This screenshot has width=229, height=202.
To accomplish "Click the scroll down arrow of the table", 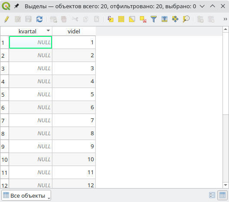I will [x=226, y=185].
